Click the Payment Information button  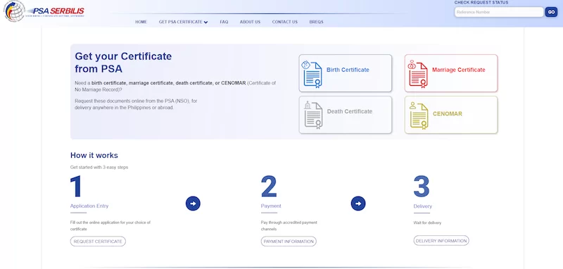point(289,242)
